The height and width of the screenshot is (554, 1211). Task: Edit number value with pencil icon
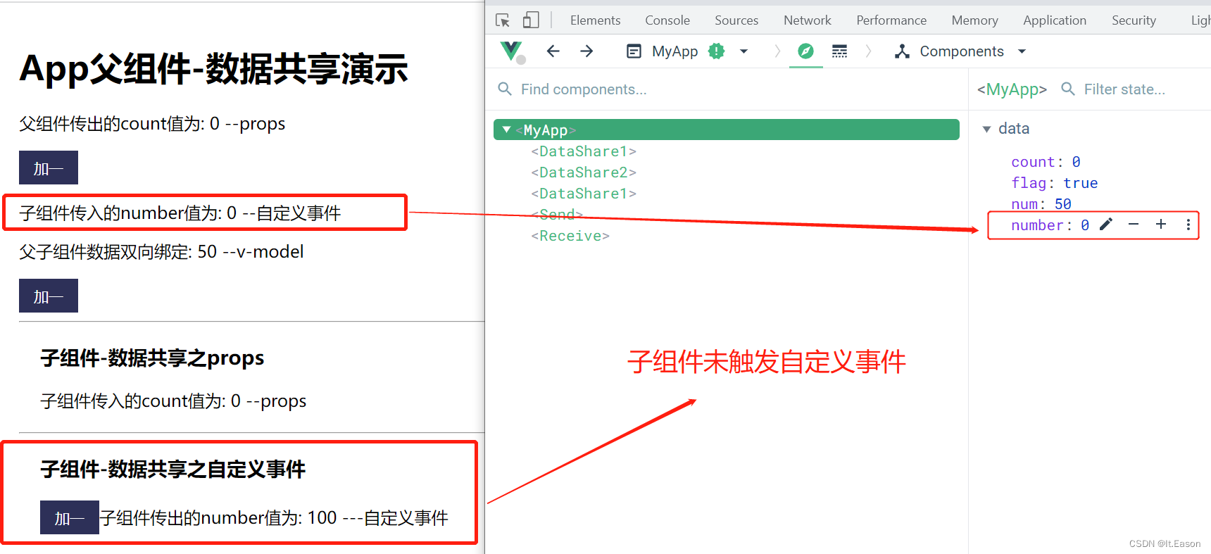click(1106, 224)
